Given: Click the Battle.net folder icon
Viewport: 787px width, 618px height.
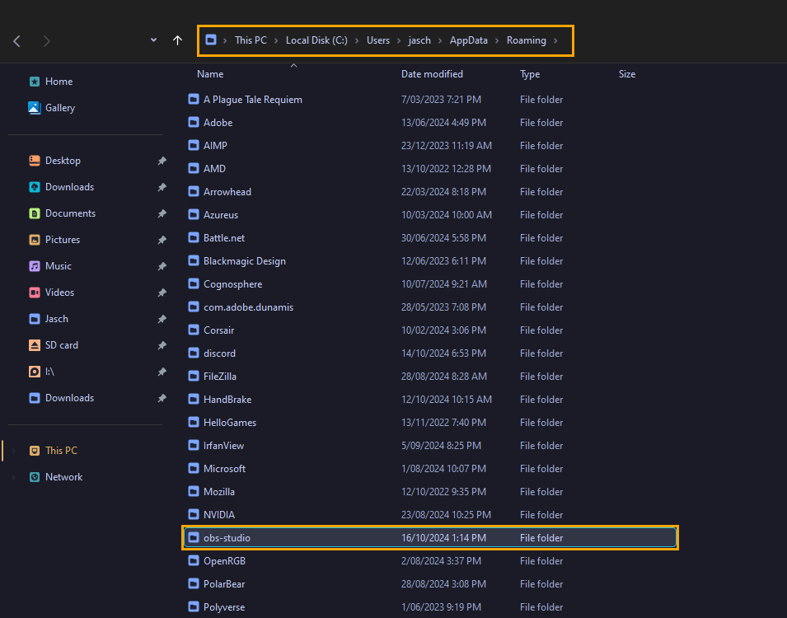Looking at the screenshot, I should 194,237.
